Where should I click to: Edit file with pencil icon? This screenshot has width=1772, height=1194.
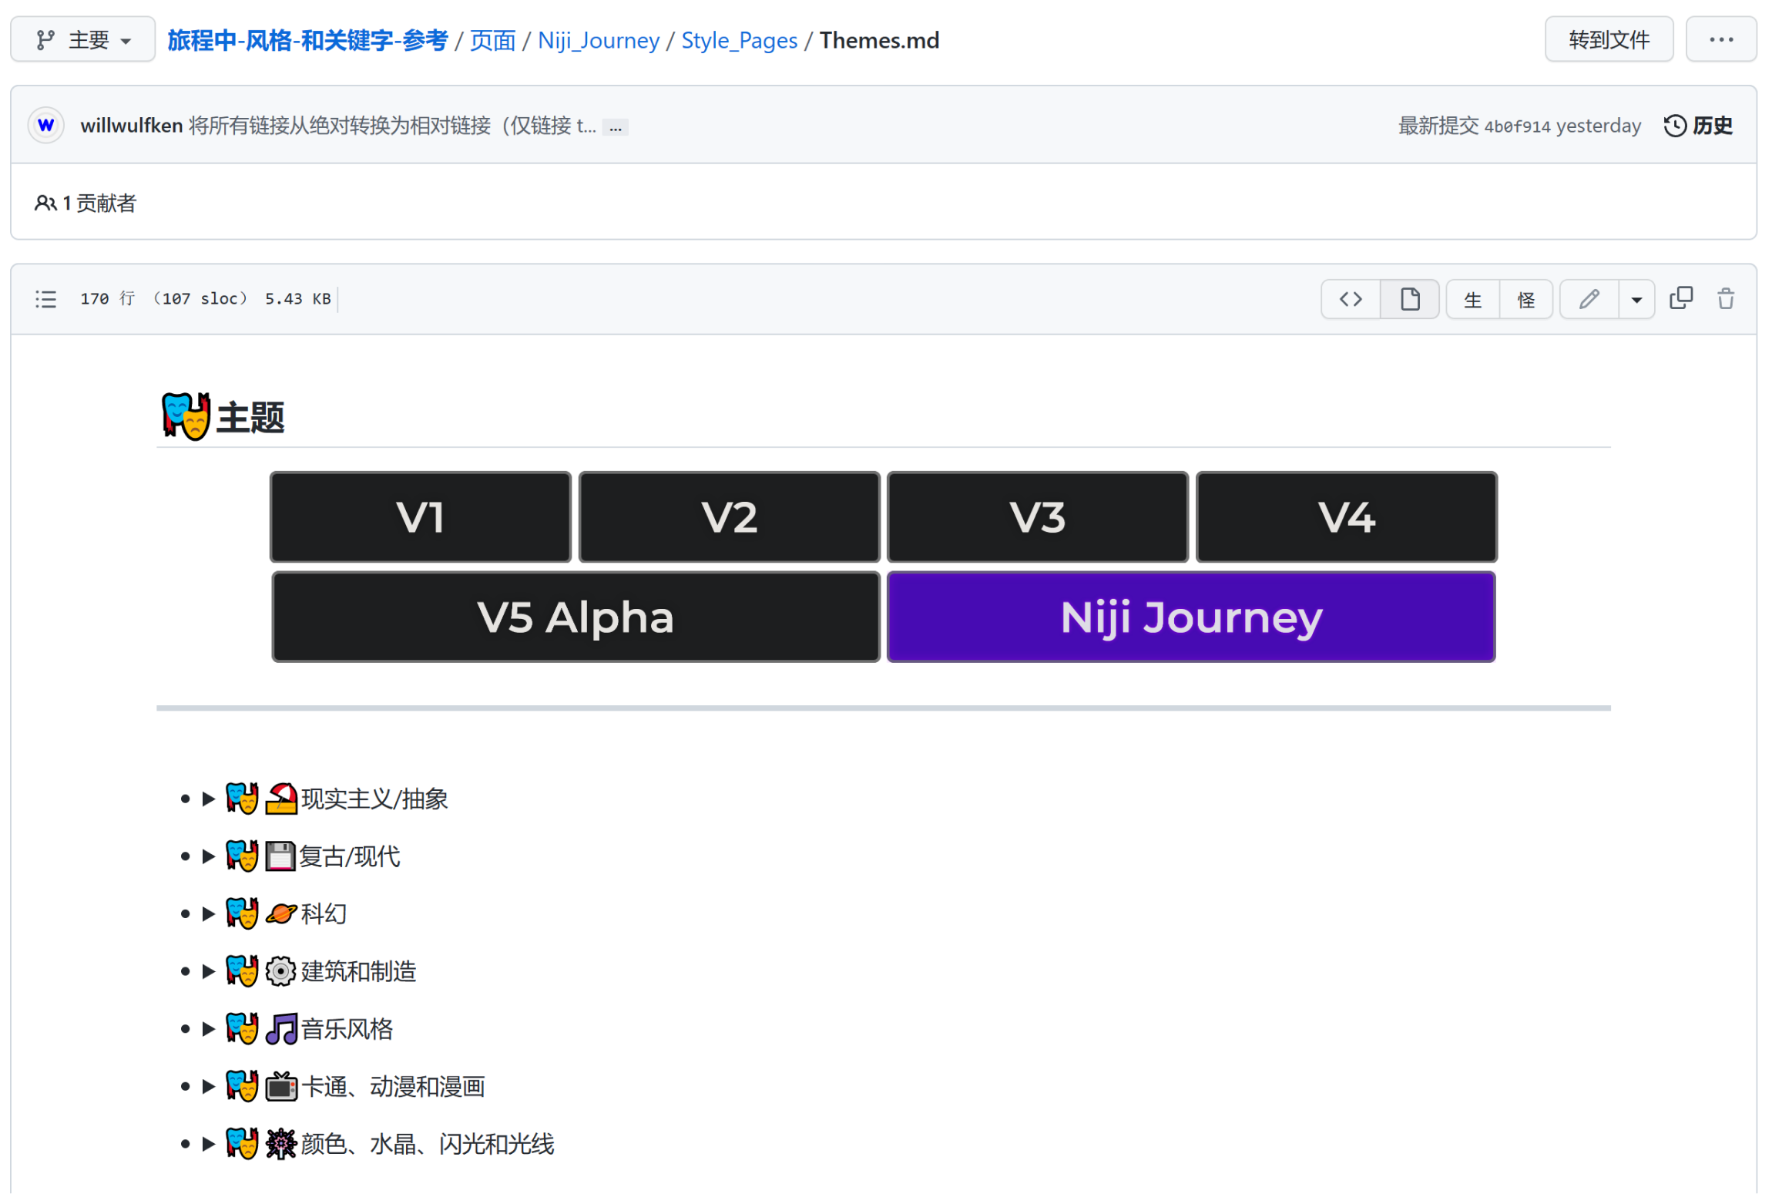pyautogui.click(x=1589, y=299)
